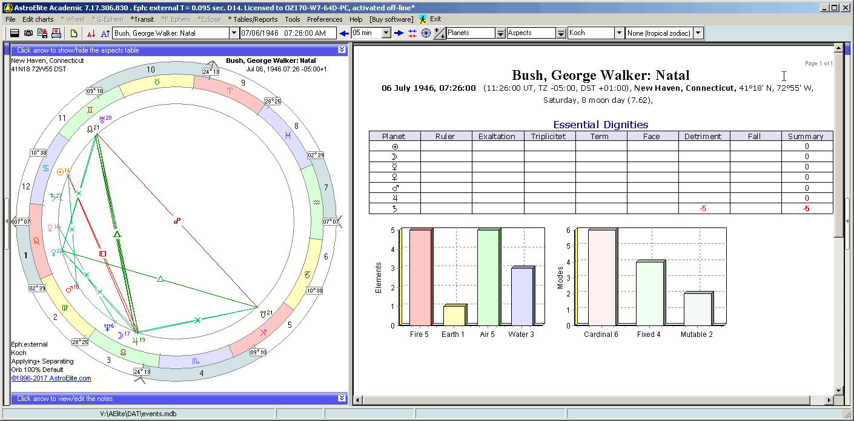Click the Saturn -5 Summary cell

(x=807, y=209)
